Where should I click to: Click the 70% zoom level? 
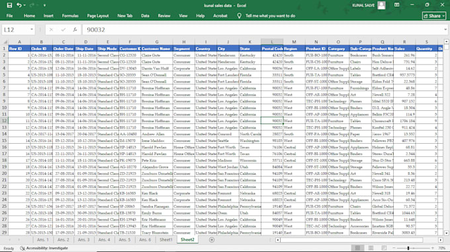click(x=442, y=248)
